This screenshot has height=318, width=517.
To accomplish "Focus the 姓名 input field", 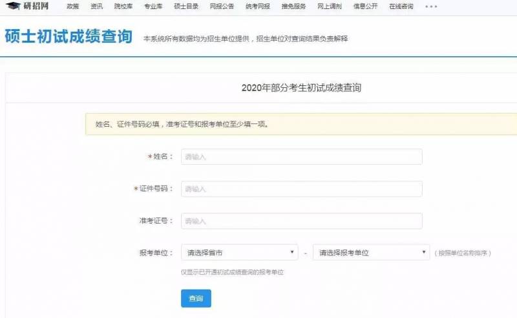I will coord(301,157).
